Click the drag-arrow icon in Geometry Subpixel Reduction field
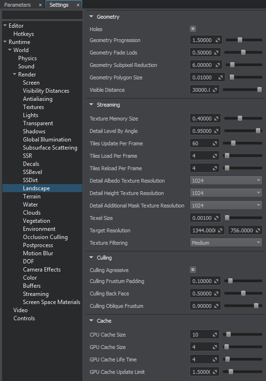The image size is (266, 381). (218, 65)
